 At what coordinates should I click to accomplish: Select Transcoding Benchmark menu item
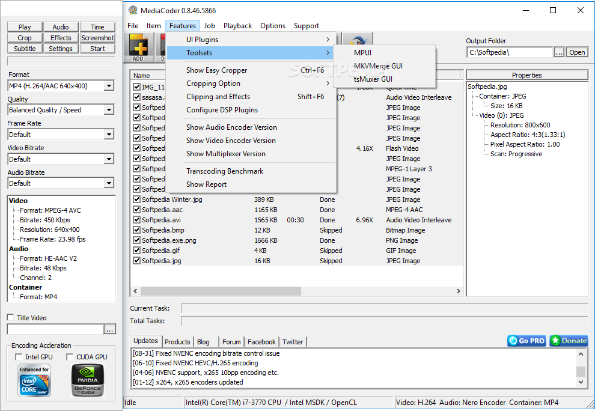pyautogui.click(x=251, y=171)
